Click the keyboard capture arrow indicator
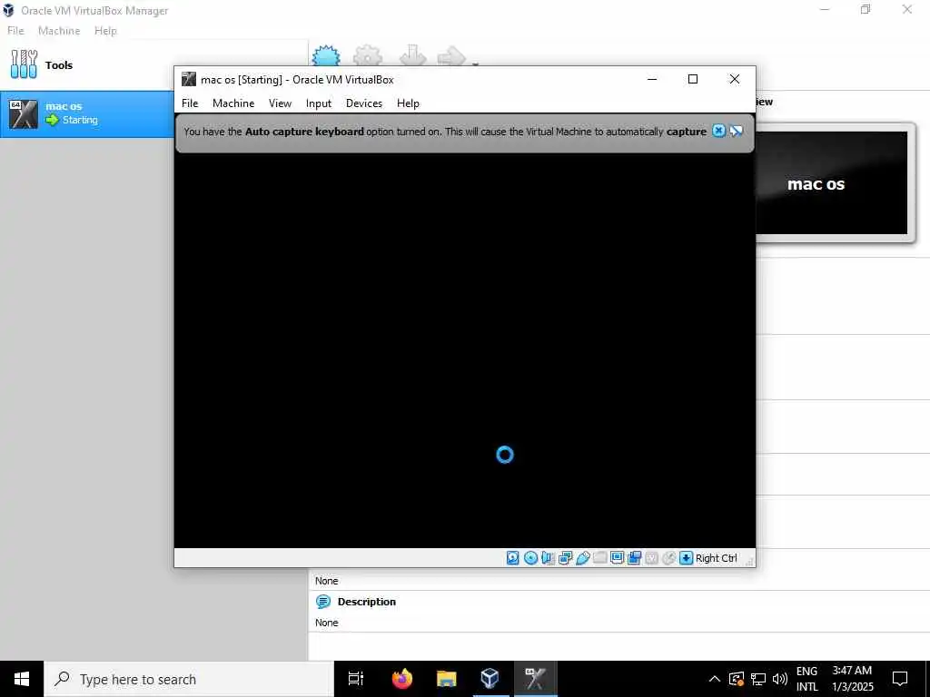This screenshot has width=930, height=697. (686, 558)
